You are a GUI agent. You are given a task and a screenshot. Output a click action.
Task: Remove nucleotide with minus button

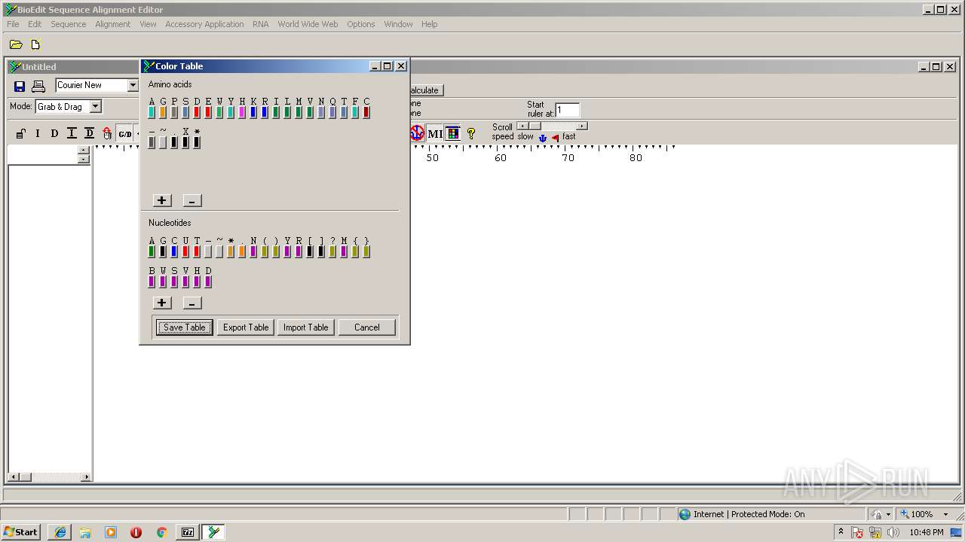[x=192, y=303]
